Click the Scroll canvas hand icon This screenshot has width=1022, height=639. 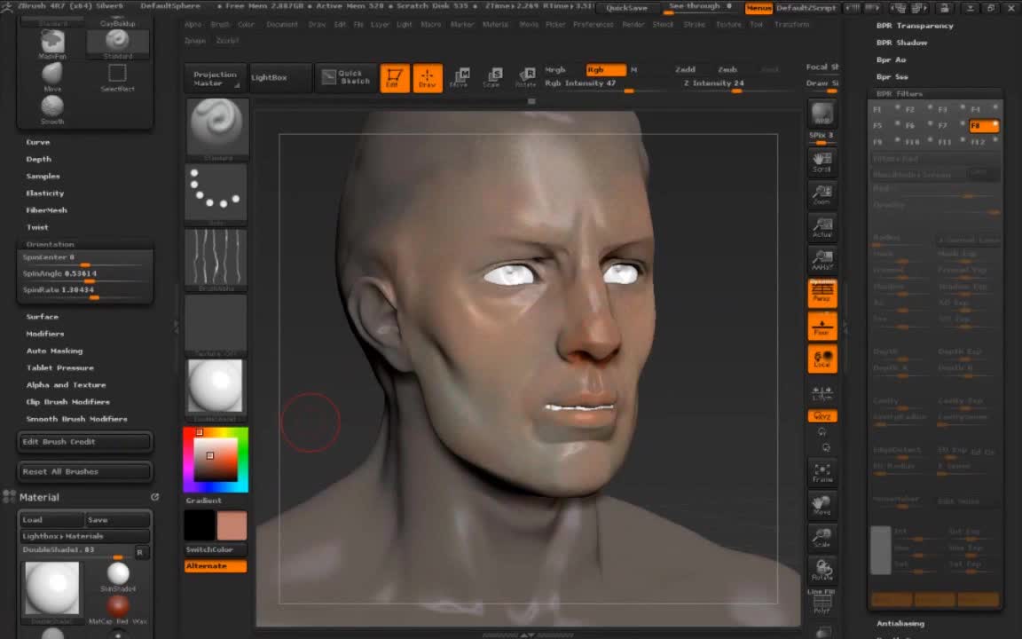[822, 162]
